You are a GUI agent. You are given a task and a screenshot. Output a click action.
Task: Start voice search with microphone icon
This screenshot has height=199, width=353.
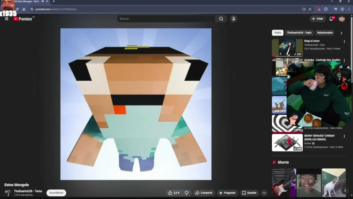[x=234, y=19]
